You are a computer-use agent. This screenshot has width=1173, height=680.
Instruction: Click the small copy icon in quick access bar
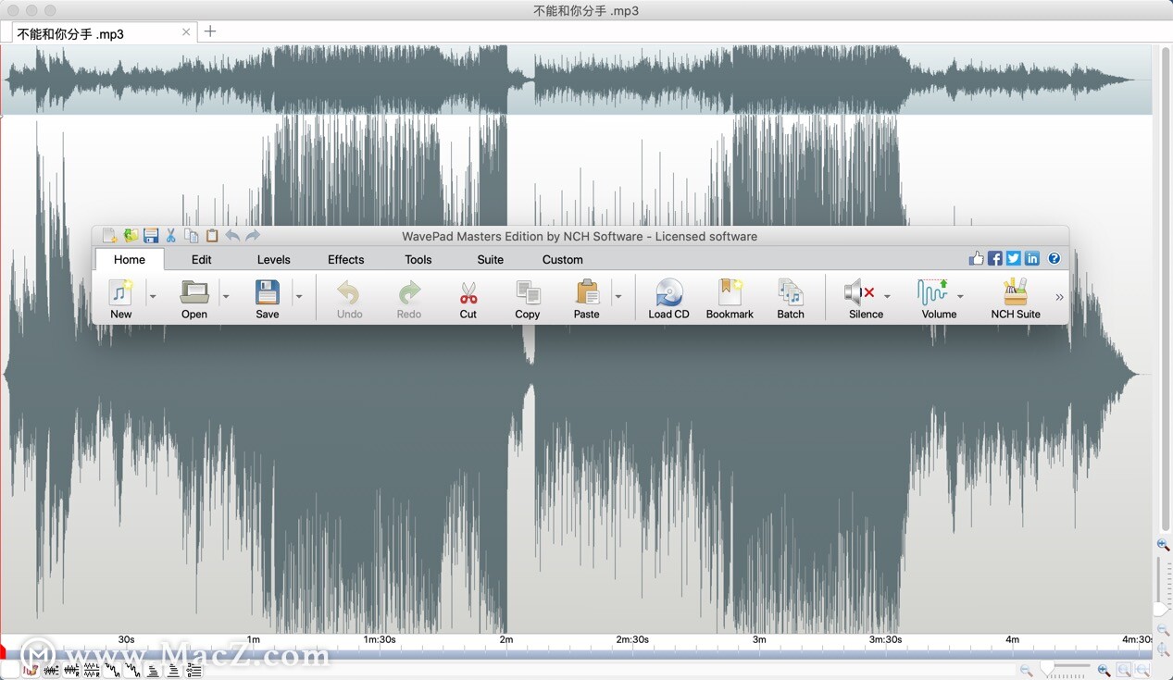(192, 236)
